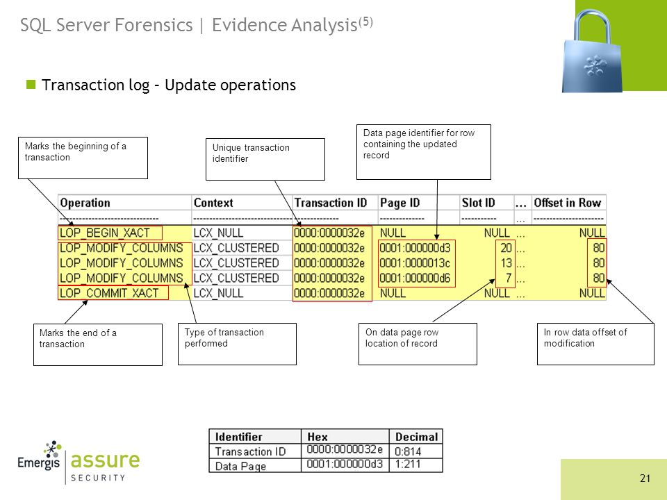Select hex value 0000:0000032e in conversion table
This screenshot has height=500, width=667.
(x=345, y=449)
